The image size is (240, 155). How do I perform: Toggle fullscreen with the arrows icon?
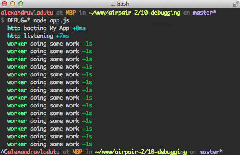point(236,4)
